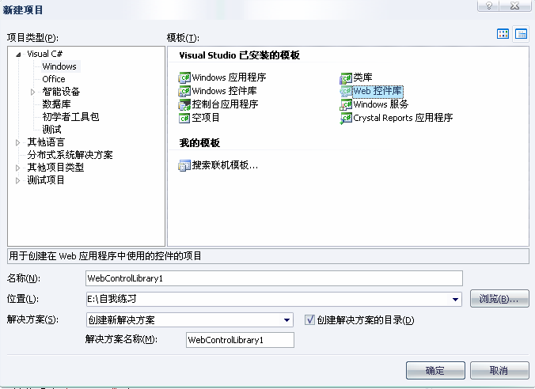Close the 新建项目 dialog

(x=515, y=6)
